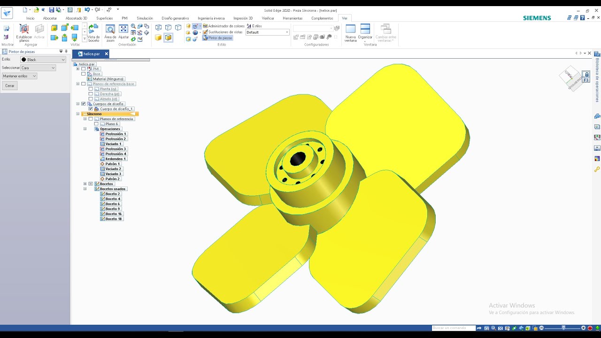Open Sustituciones de vistas
Image resolution: width=601 pixels, height=338 pixels.
click(223, 32)
